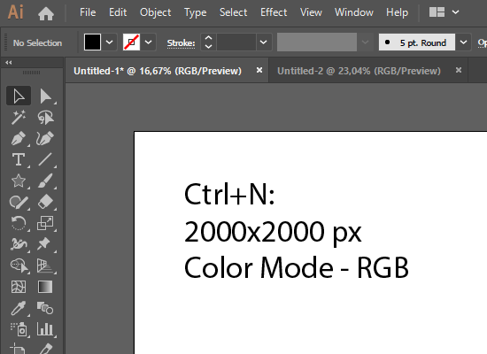487x354 pixels.
Task: Open the Help menu
Action: point(397,12)
